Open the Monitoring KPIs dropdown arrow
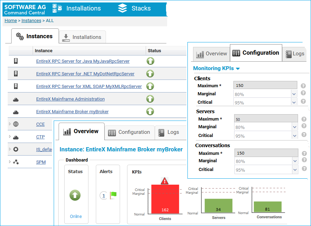 click(238, 69)
